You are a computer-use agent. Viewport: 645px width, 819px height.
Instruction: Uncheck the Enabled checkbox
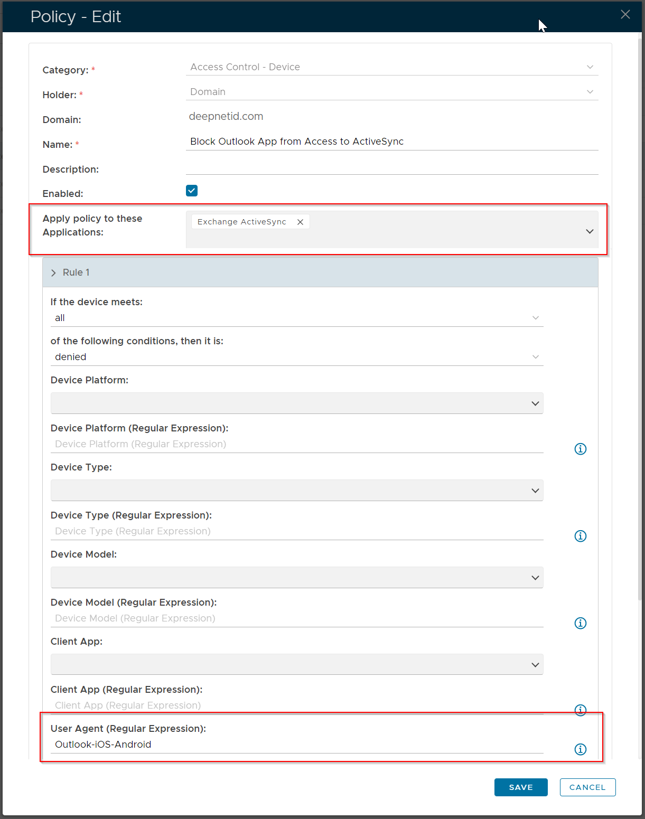coord(192,191)
